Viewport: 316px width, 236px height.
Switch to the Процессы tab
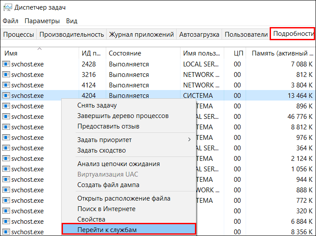18,35
